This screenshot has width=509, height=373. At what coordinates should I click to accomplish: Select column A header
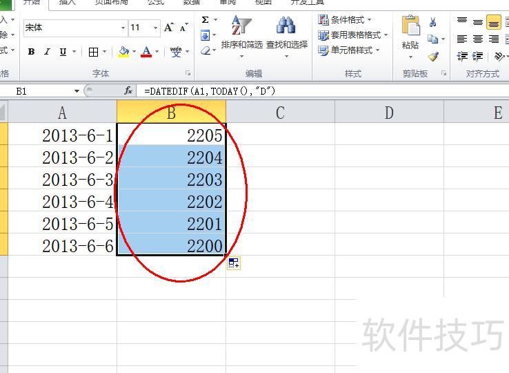[x=62, y=111]
